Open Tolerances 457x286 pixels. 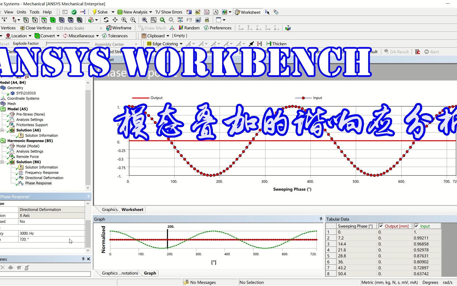pos(115,36)
